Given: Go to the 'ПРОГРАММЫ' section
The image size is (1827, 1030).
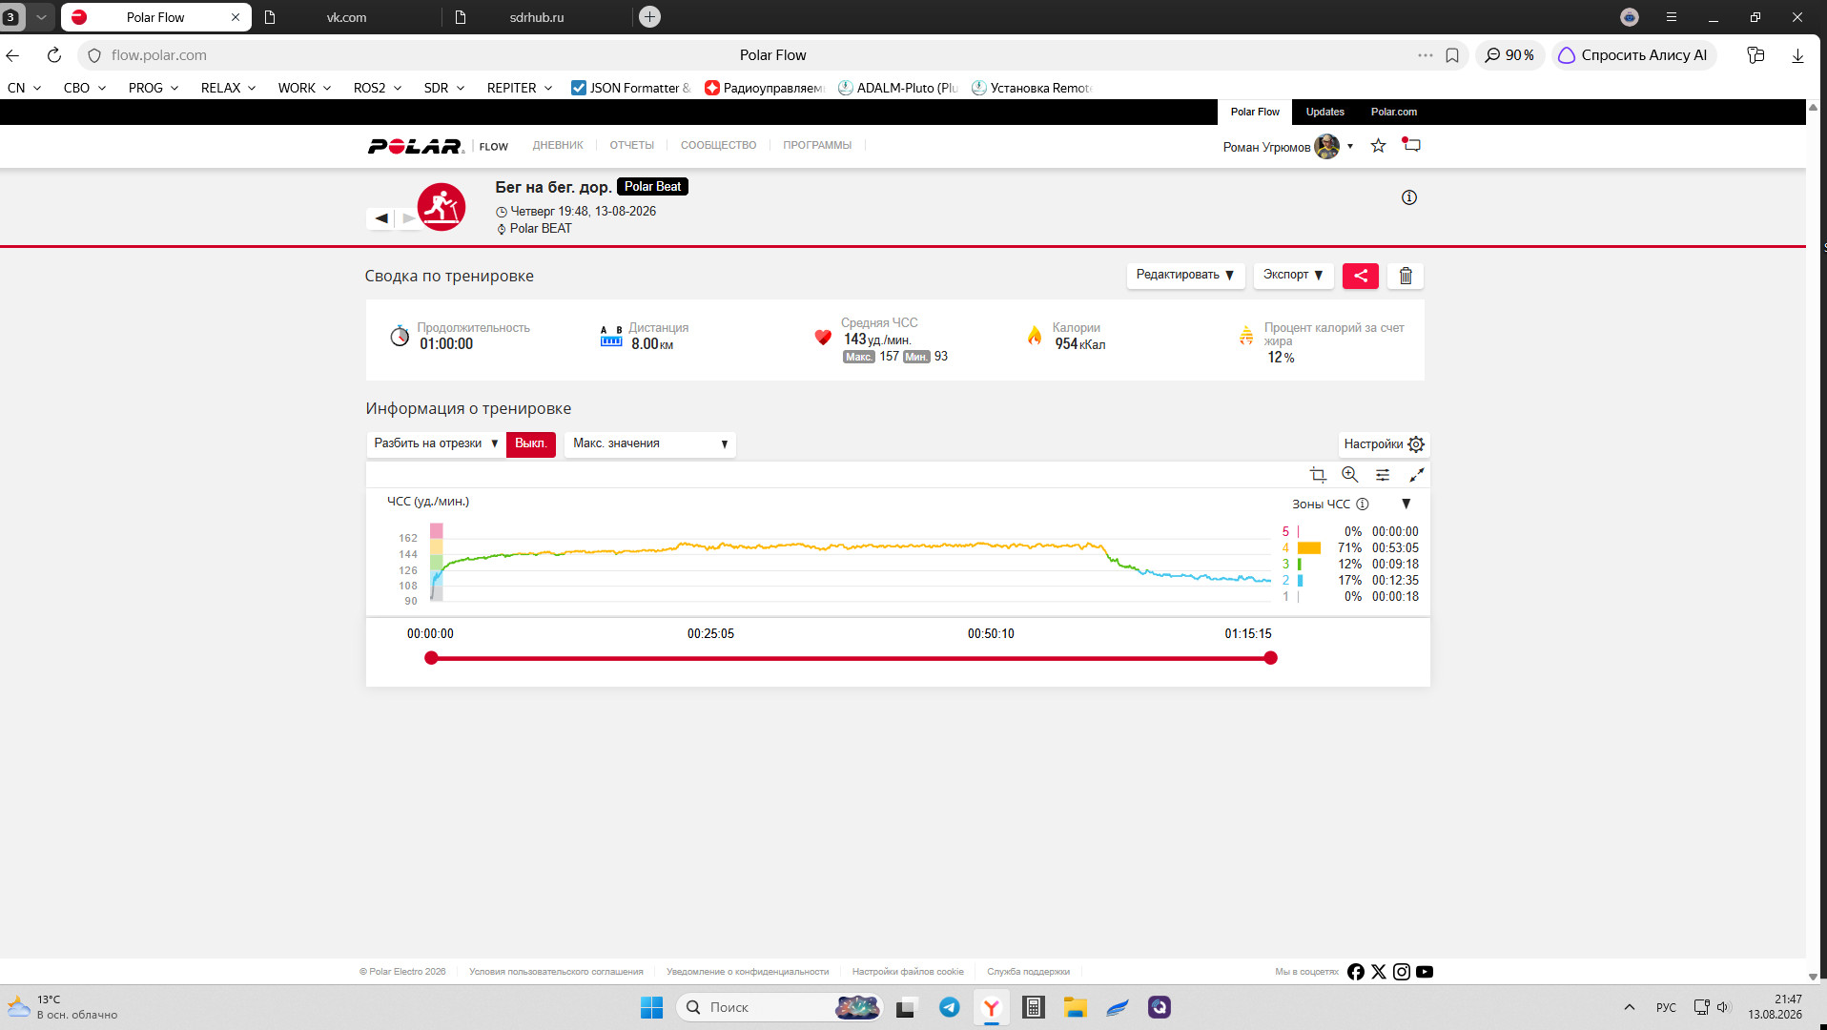Looking at the screenshot, I should pyautogui.click(x=817, y=146).
